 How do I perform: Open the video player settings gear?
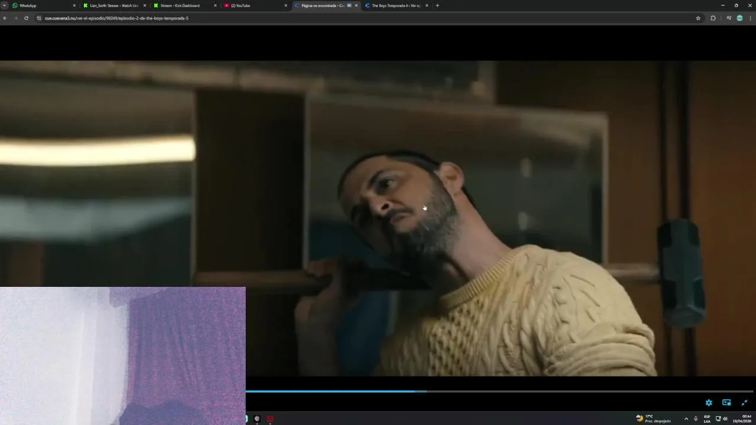coord(709,403)
